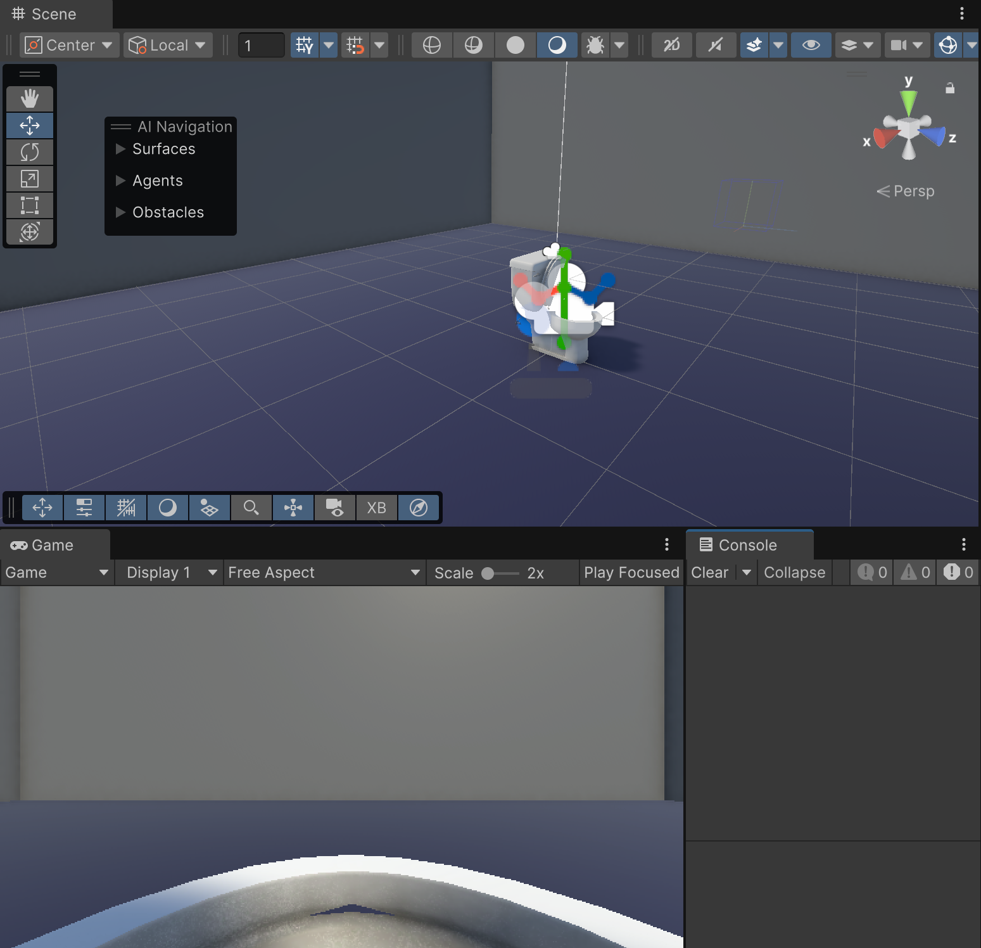Click the Collapse button in Console
Viewport: 981px width, 948px height.
[x=794, y=572]
